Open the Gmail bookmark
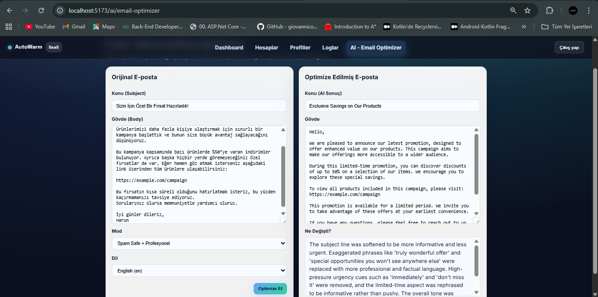Image resolution: width=598 pixels, height=297 pixels. 74,27
